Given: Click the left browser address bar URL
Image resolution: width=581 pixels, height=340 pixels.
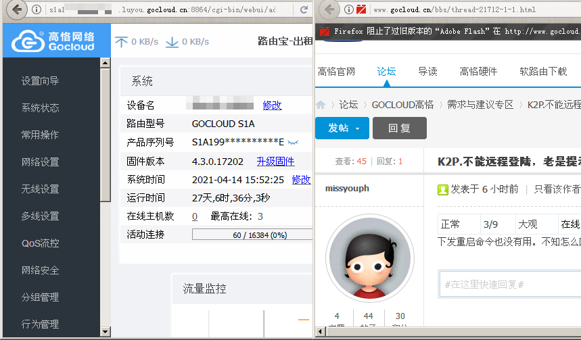Looking at the screenshot, I should (162, 9).
